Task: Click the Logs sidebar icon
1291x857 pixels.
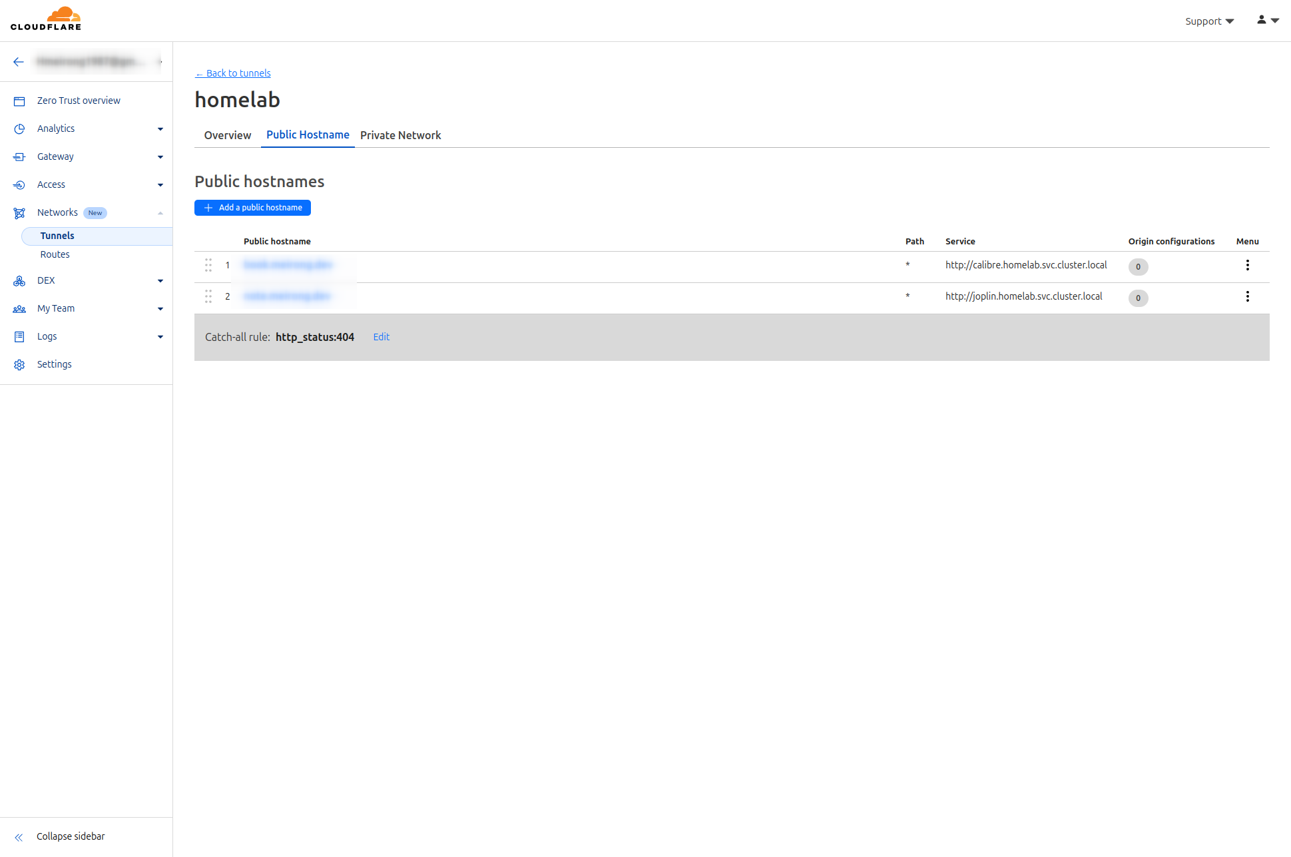Action: [20, 336]
